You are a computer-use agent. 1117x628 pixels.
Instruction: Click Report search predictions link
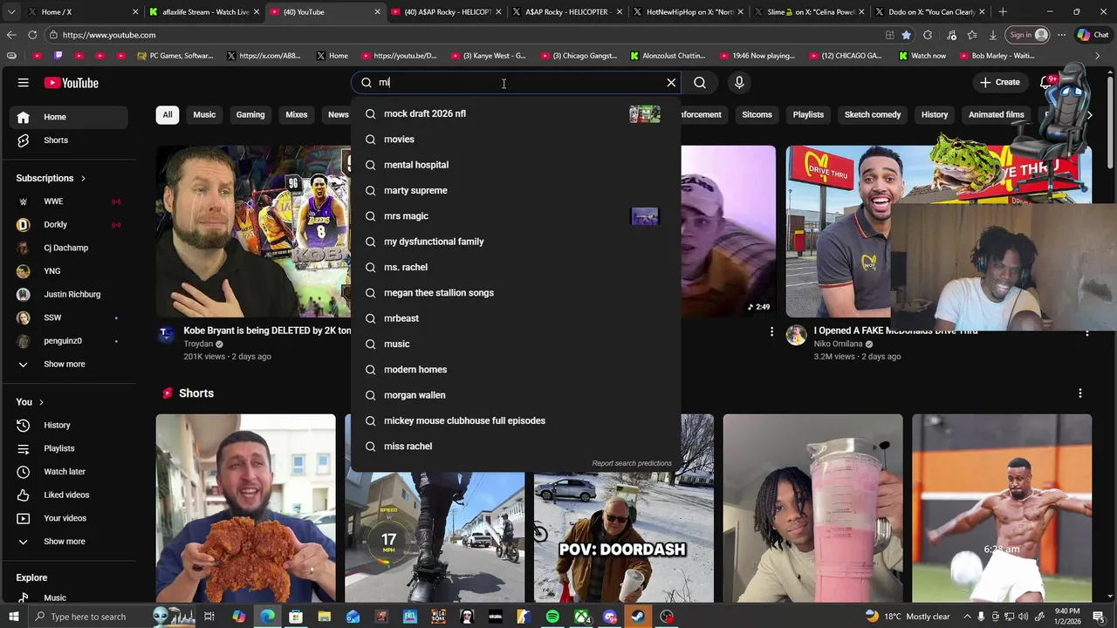[632, 463]
